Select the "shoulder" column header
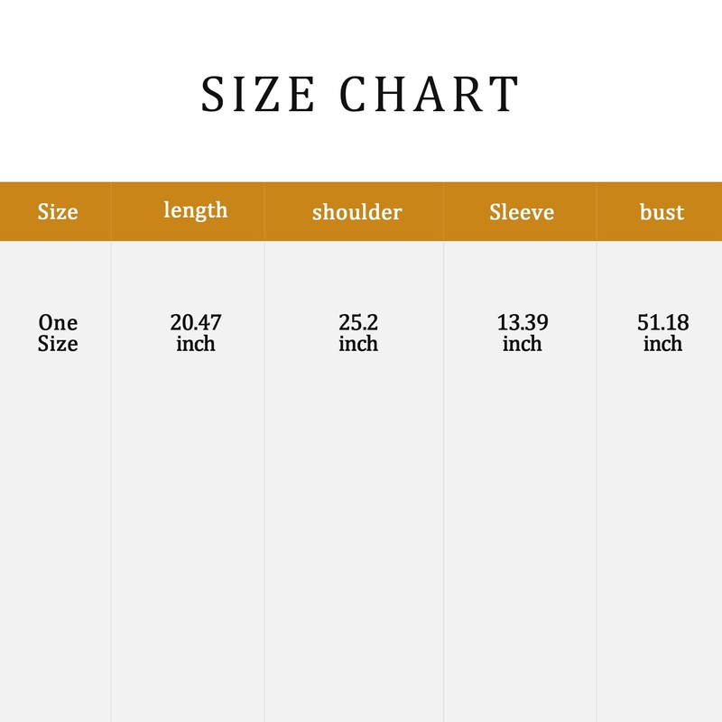Image resolution: width=722 pixels, height=722 pixels. coord(357,212)
